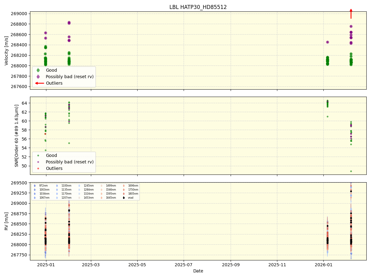
Task: Click the 1135nm legend entry
Action: [64, 190]
